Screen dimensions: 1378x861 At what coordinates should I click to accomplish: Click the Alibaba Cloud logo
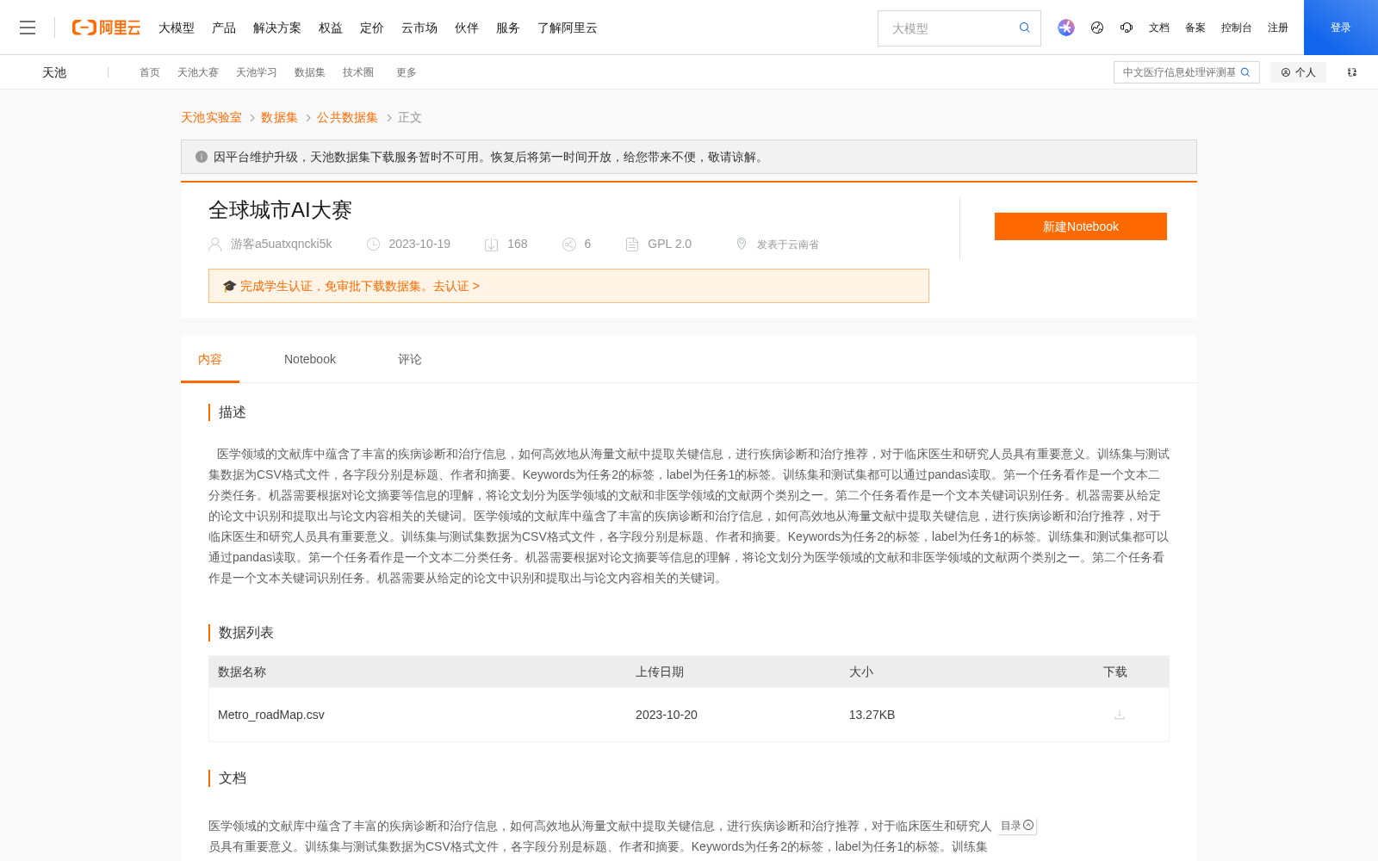106,28
